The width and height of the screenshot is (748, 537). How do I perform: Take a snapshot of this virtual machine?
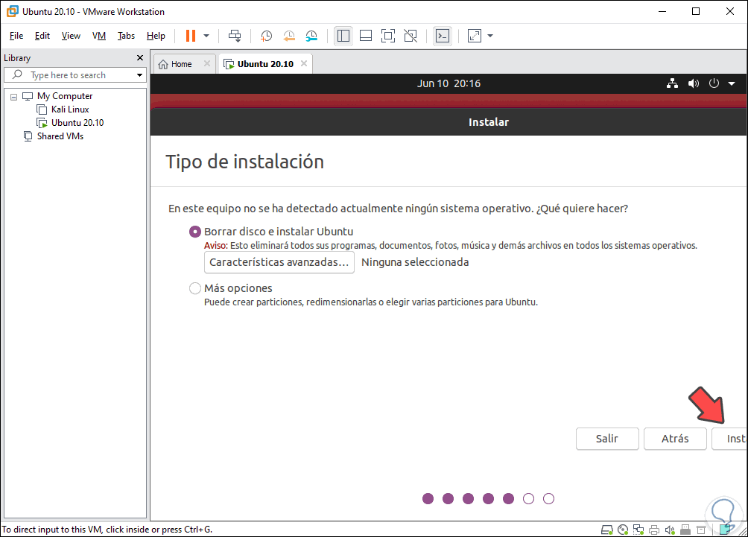[266, 36]
